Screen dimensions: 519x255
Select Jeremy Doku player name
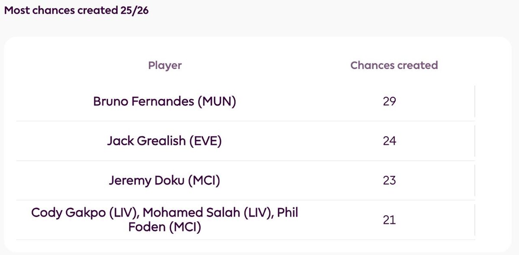(147, 180)
